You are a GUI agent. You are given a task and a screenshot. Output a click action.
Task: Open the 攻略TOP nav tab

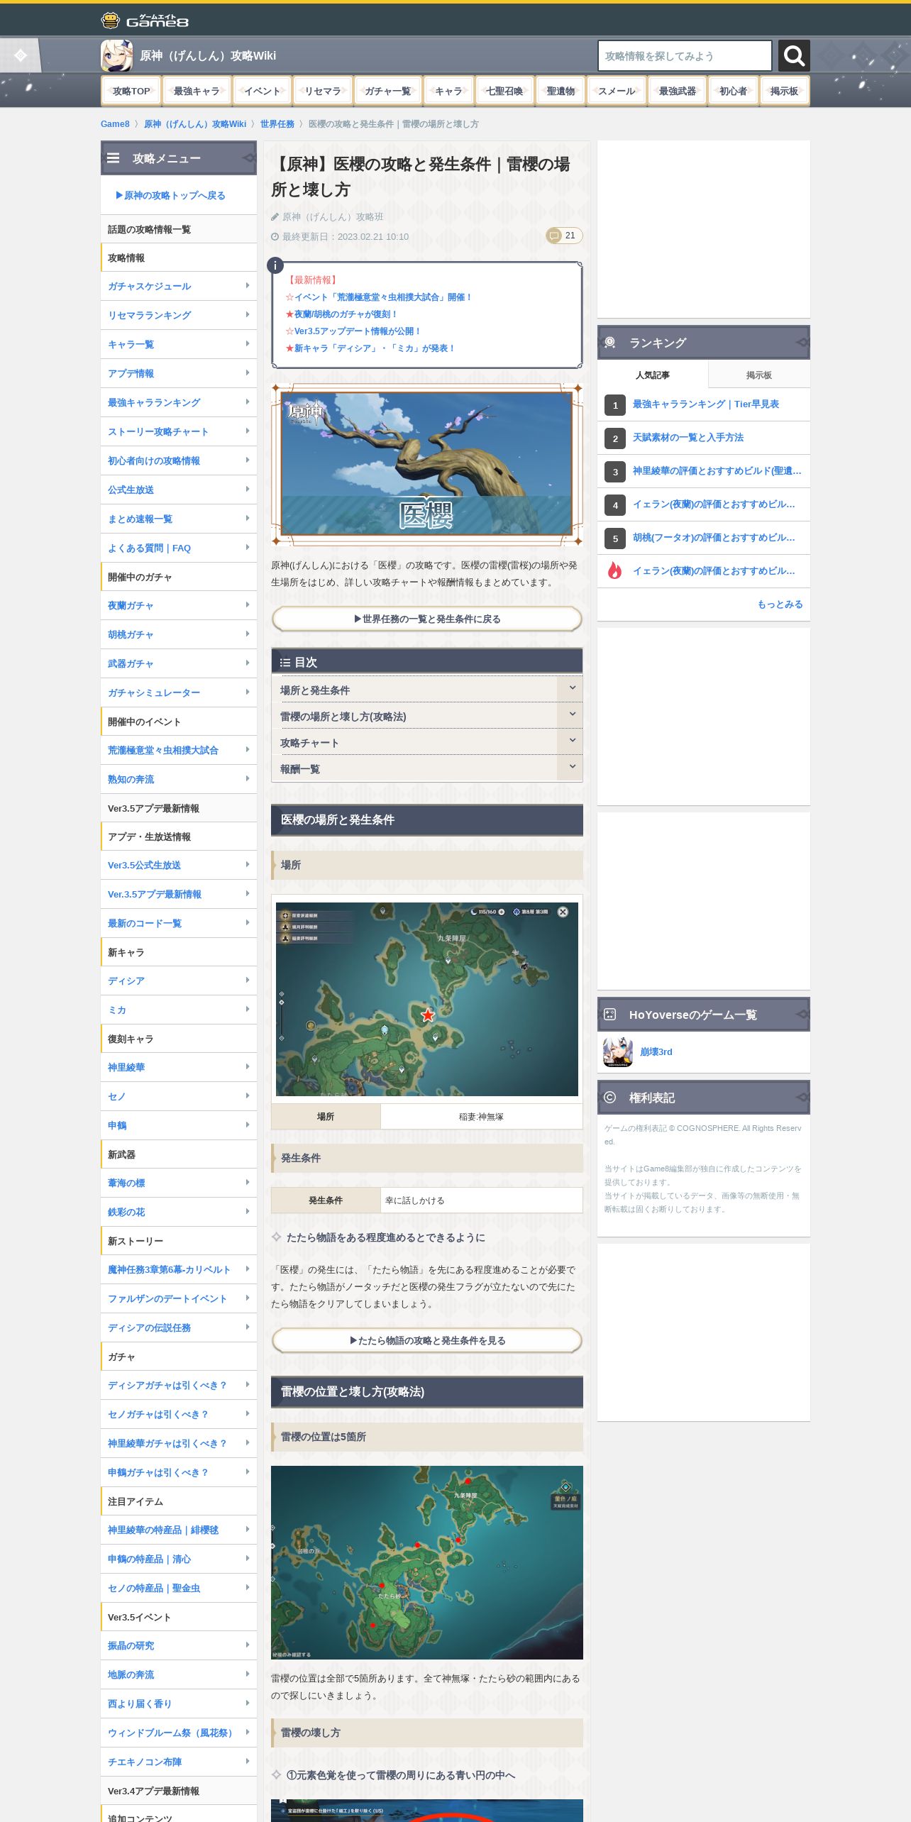pos(131,91)
